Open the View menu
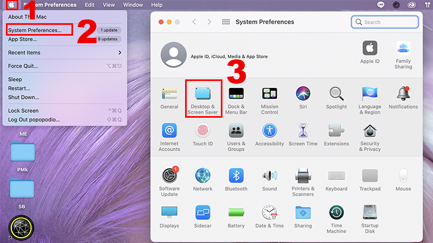Image resolution: width=433 pixels, height=243 pixels. (109, 5)
